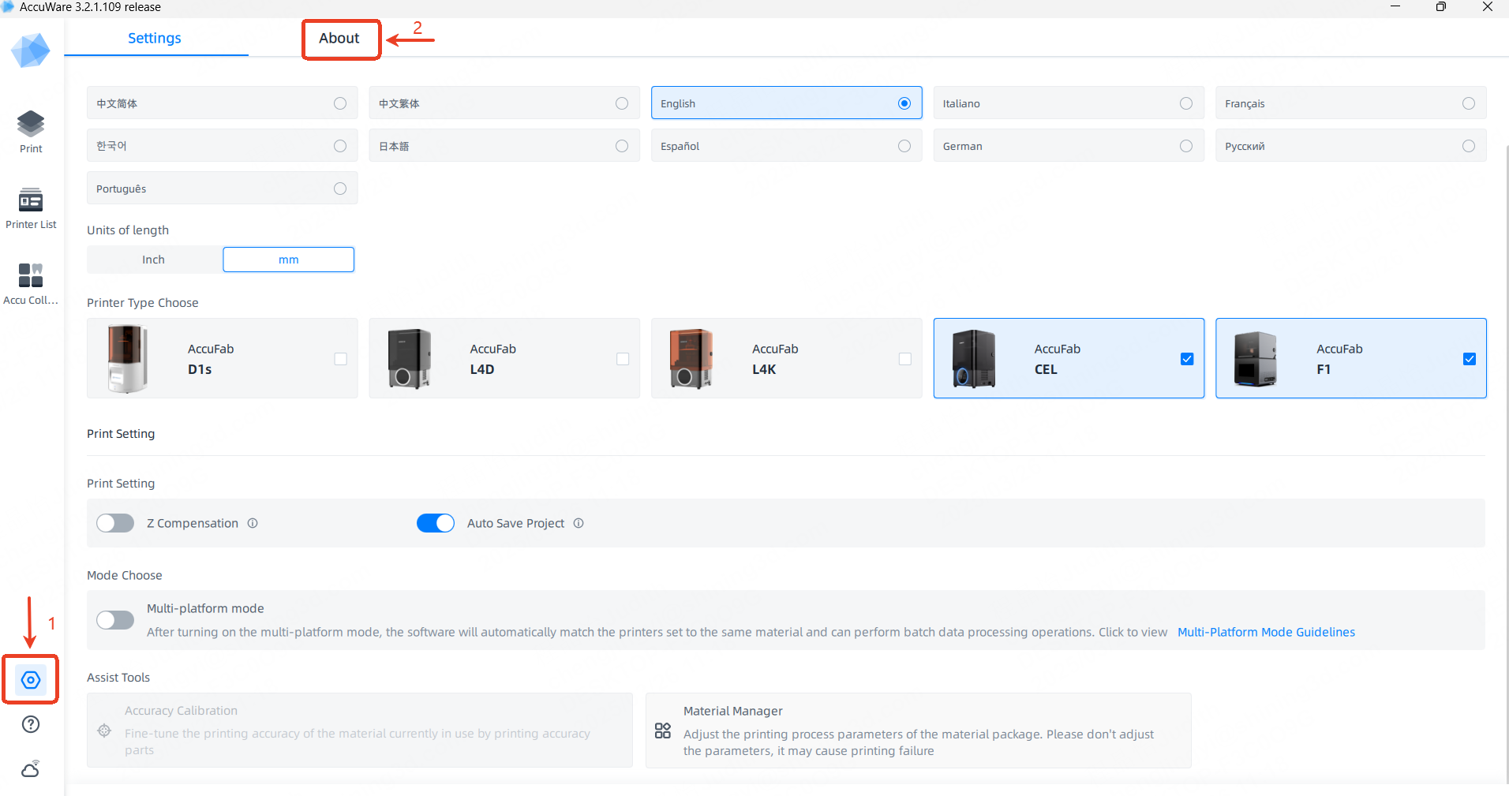Check the AccuFab D1s checkbox
The image size is (1509, 796).
[x=341, y=359]
